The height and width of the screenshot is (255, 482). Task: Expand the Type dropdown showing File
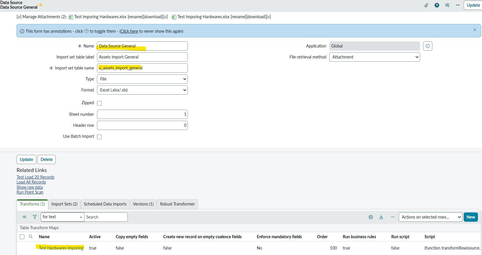click(x=142, y=79)
